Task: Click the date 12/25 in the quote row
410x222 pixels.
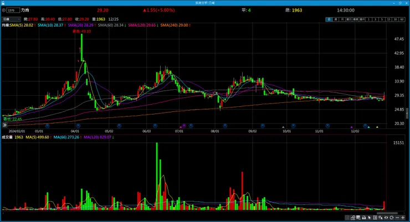Action: tap(113, 19)
